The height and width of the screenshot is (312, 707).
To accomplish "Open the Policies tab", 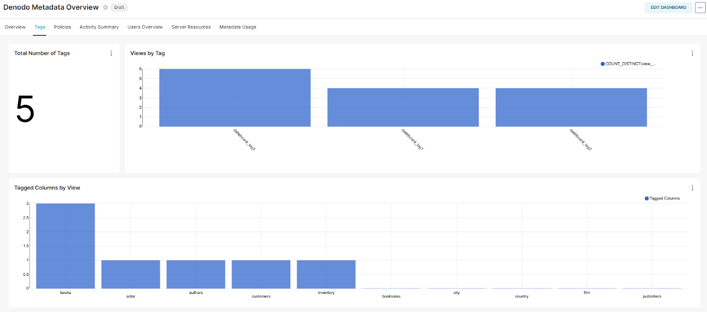I will coord(62,27).
